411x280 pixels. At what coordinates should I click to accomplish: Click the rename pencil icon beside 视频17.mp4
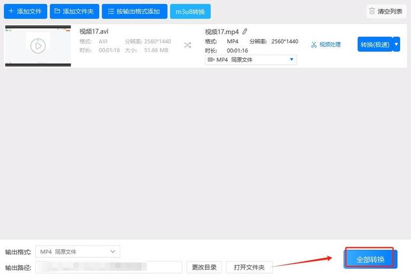(245, 31)
